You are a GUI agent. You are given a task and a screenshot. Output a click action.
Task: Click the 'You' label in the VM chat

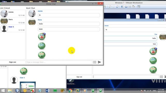156,34
